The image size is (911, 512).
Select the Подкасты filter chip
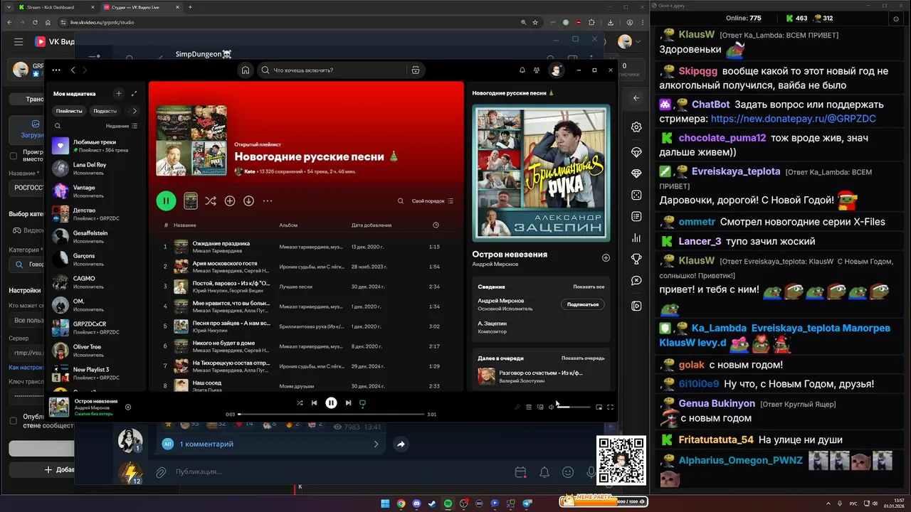(105, 111)
